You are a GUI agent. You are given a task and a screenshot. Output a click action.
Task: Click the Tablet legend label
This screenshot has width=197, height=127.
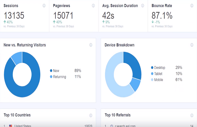point(158,74)
